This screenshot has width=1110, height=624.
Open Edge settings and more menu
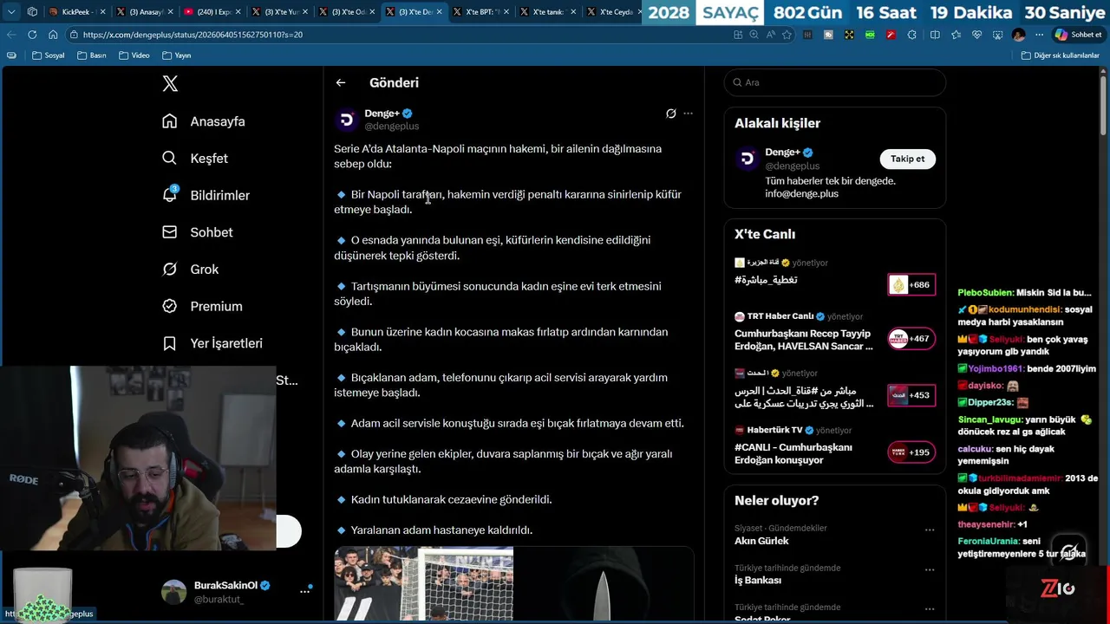1038,35
